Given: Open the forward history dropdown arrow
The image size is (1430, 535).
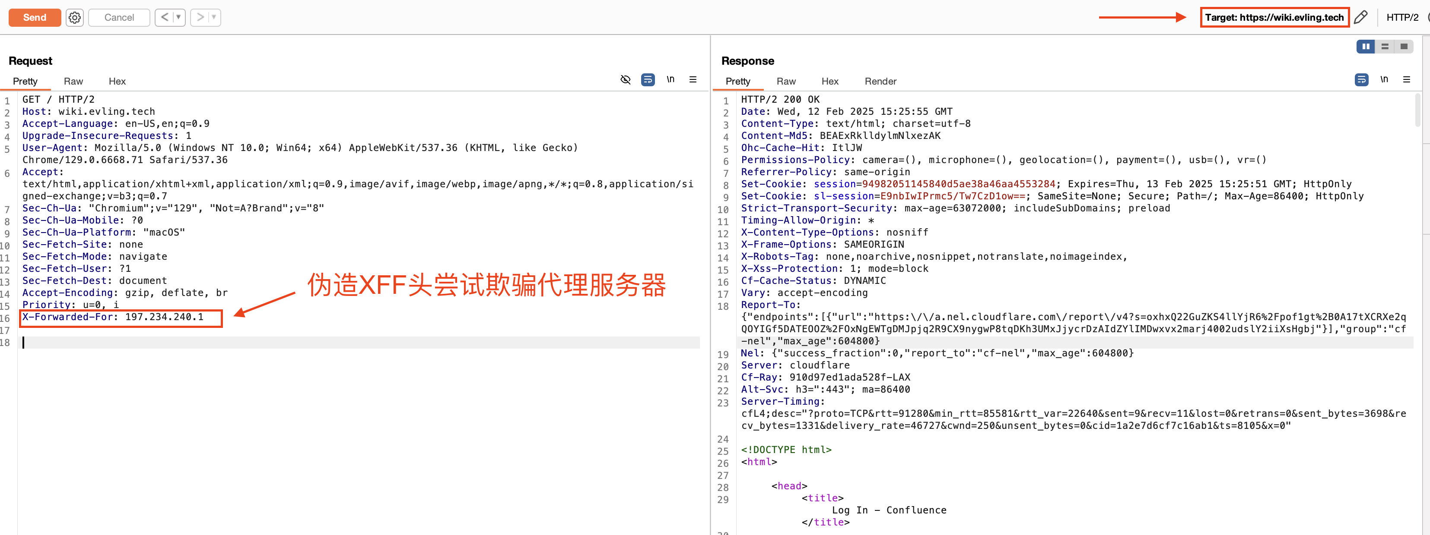Looking at the screenshot, I should coord(214,17).
